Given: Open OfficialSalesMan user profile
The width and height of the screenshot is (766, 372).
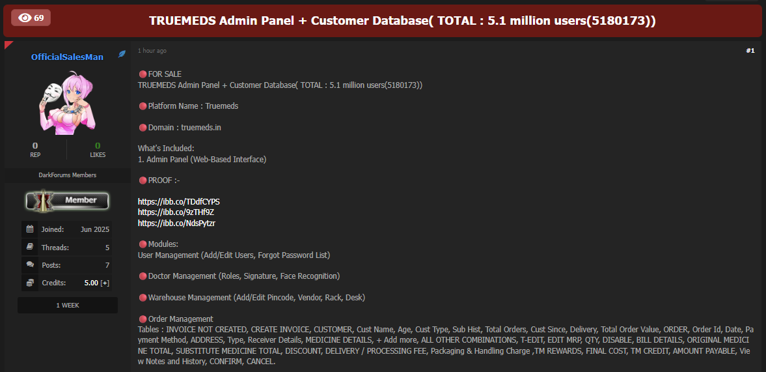Looking at the screenshot, I should [x=67, y=57].
